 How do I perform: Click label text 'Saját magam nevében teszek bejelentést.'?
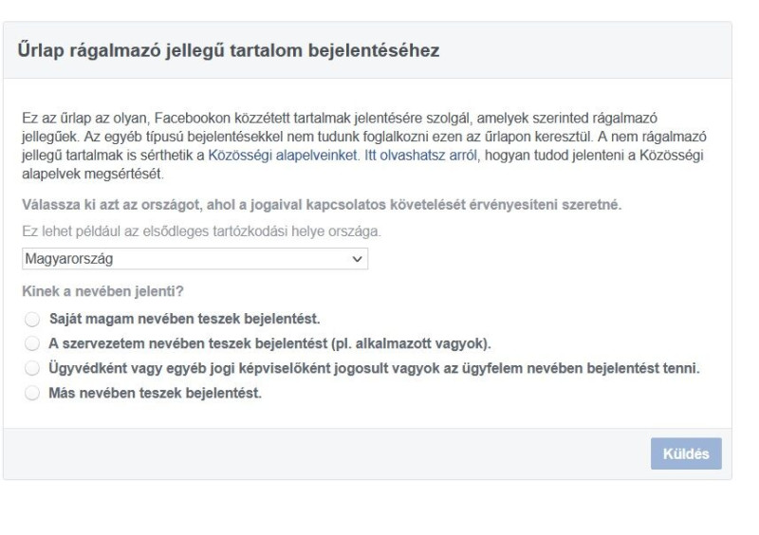coord(184,319)
